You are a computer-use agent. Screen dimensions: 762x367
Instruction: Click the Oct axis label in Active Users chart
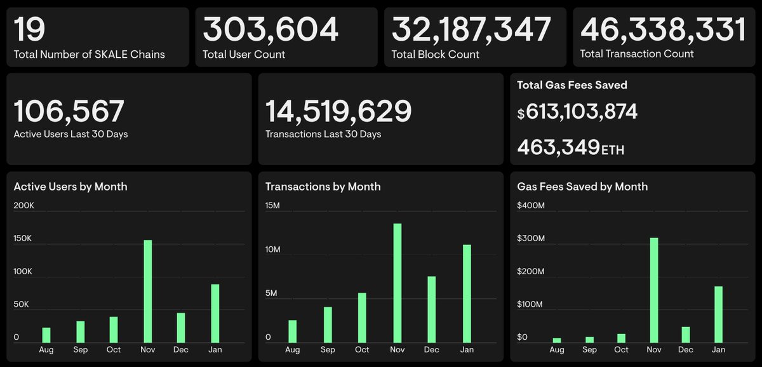click(113, 349)
